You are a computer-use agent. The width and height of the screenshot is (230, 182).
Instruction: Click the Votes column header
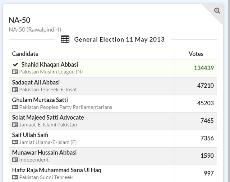point(196,54)
